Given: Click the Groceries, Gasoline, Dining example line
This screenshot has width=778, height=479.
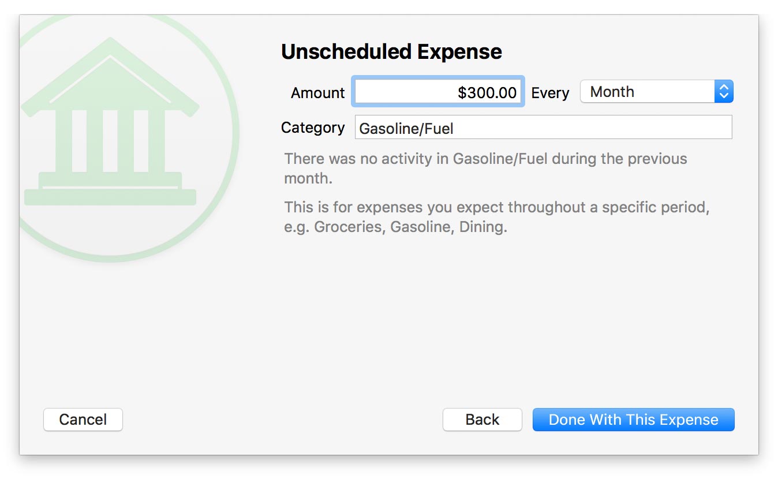Looking at the screenshot, I should (395, 227).
